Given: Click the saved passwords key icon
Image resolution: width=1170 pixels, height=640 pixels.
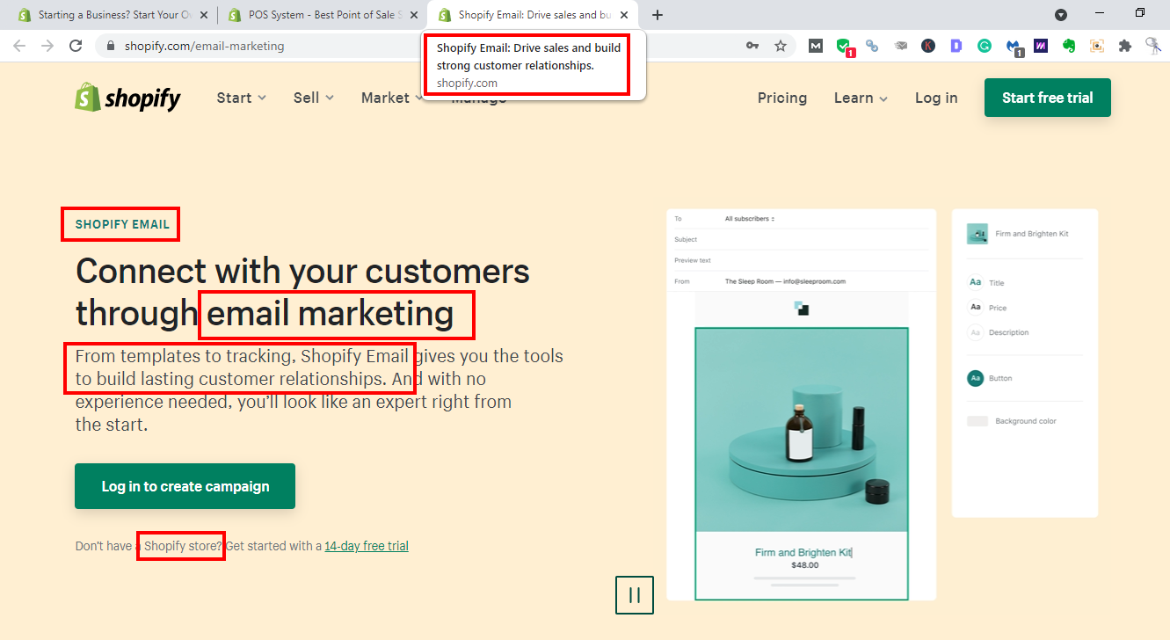Looking at the screenshot, I should point(752,46).
